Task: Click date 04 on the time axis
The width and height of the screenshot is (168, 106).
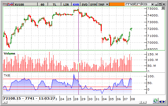Action: point(105,99)
